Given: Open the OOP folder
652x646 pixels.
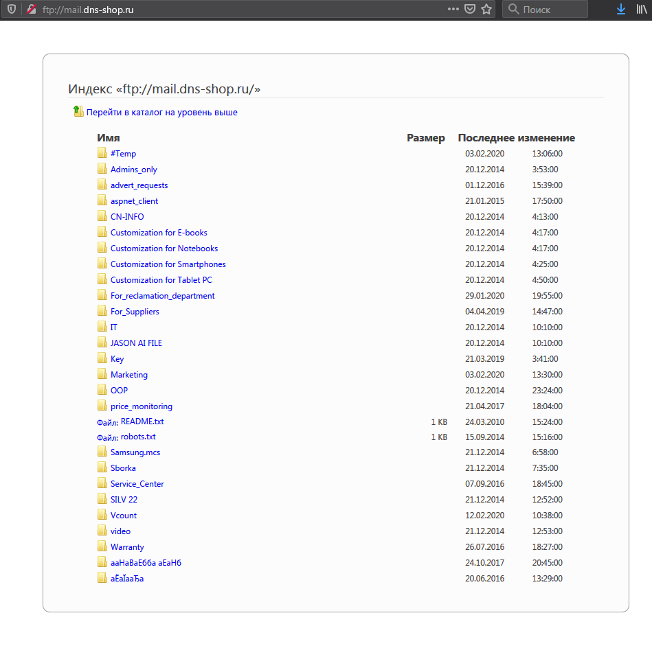Looking at the screenshot, I should [119, 391].
